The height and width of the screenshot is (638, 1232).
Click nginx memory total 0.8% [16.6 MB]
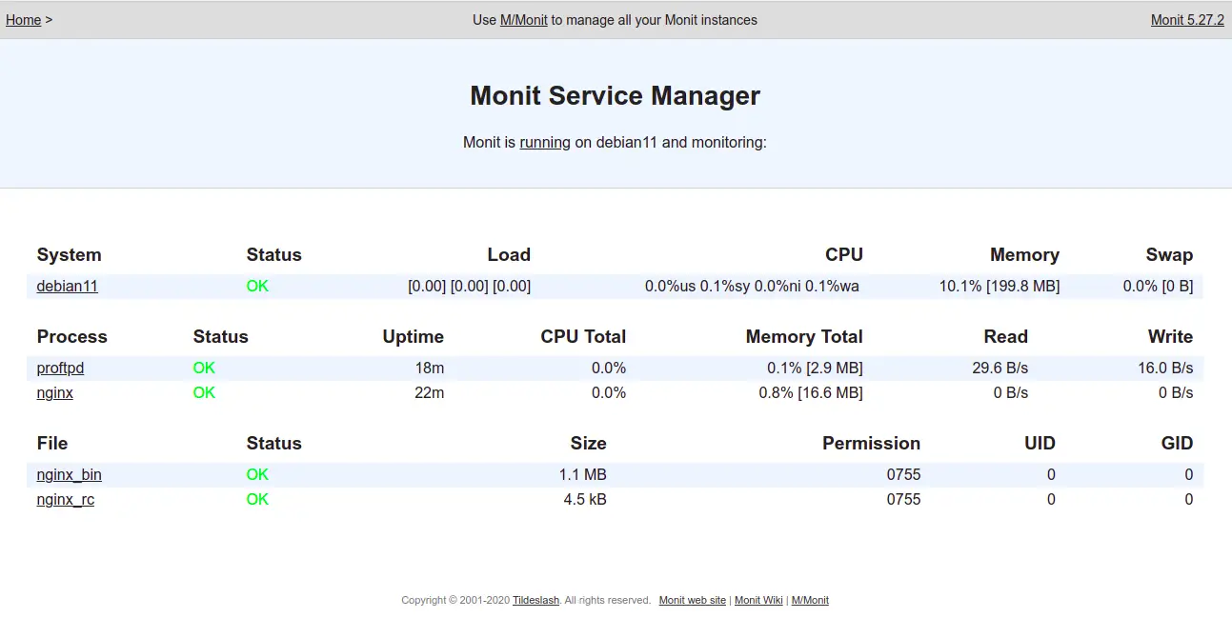coord(811,392)
